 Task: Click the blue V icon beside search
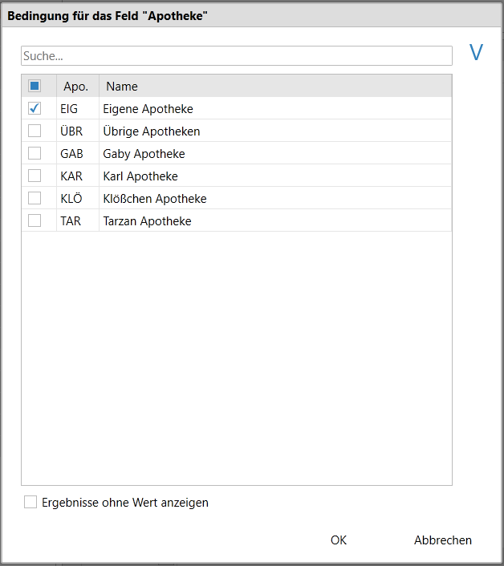[476, 52]
